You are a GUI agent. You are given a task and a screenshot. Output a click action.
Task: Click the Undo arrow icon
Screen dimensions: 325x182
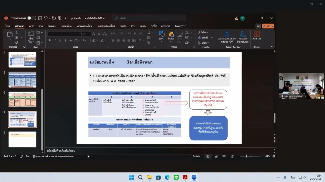[46, 18]
